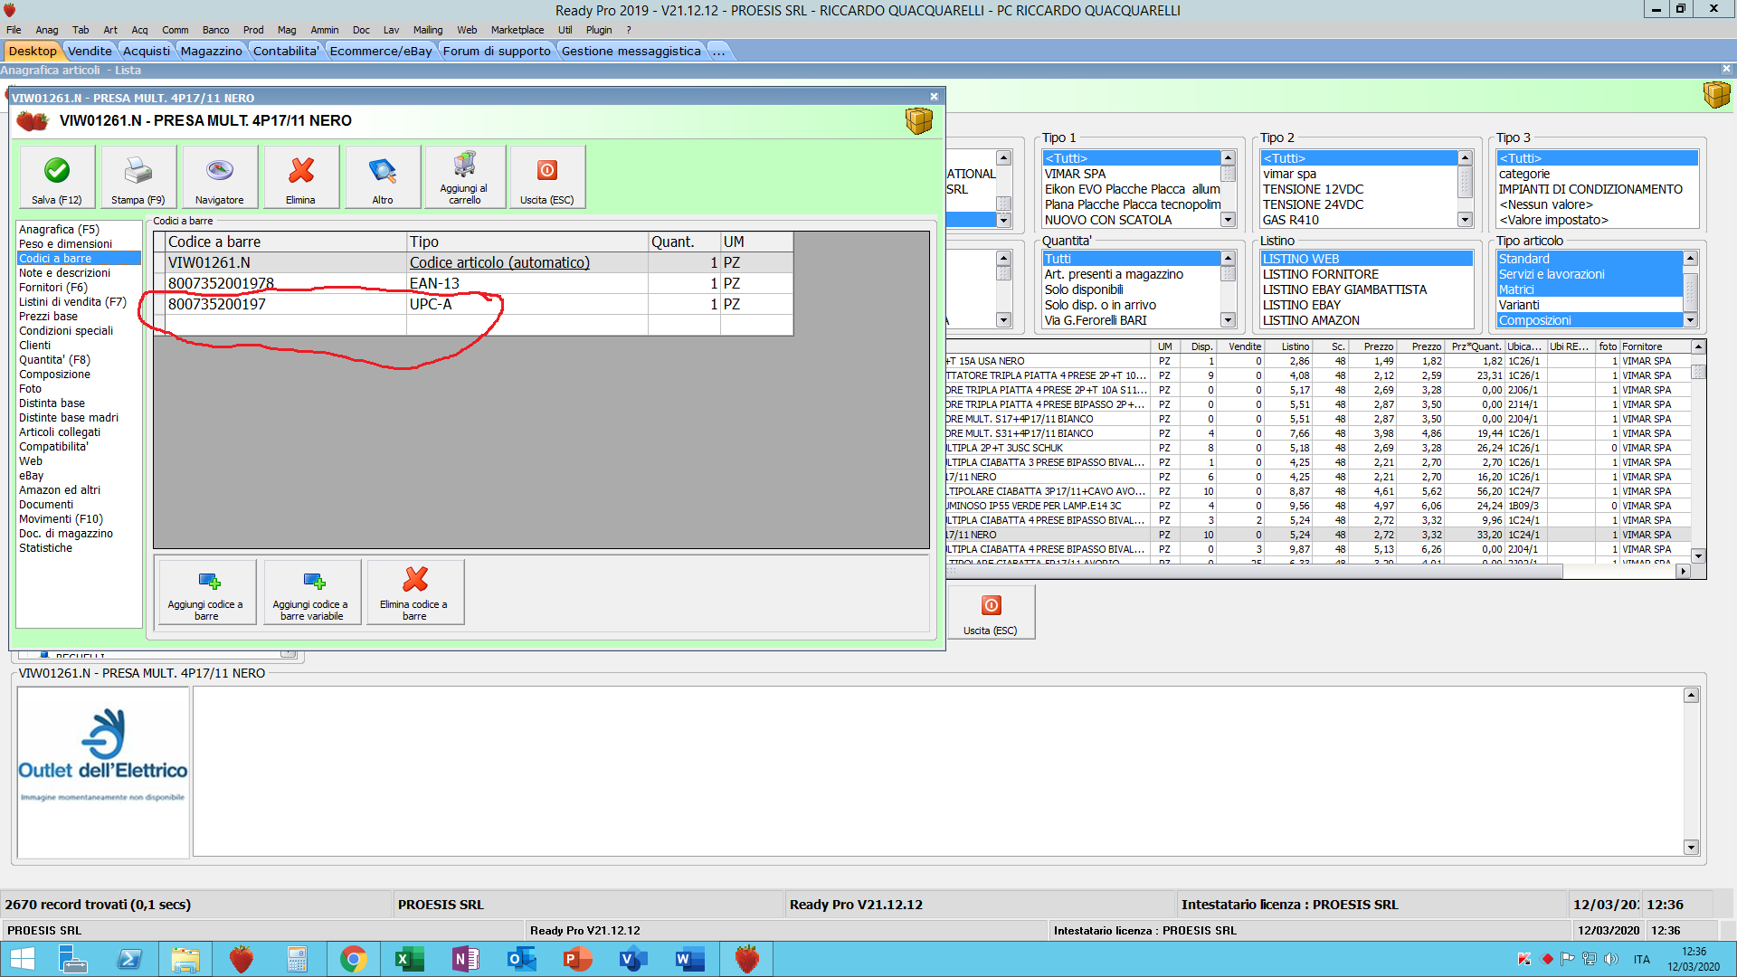Select Anagrafica (F5) in side list
Viewport: 1737px width, 977px height.
[x=59, y=230]
